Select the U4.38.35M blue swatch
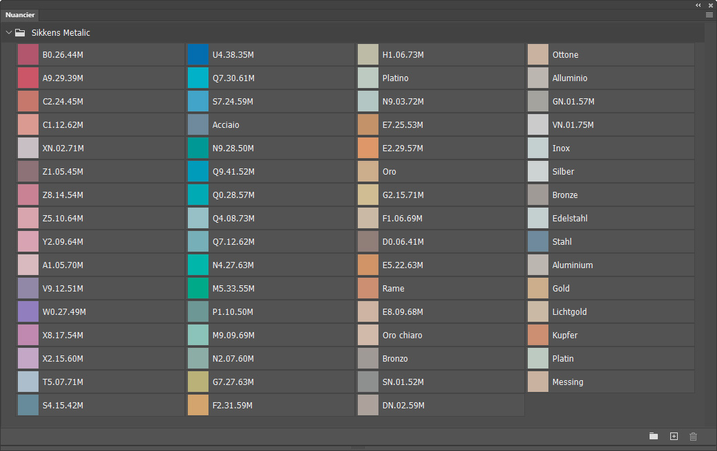 [x=198, y=54]
